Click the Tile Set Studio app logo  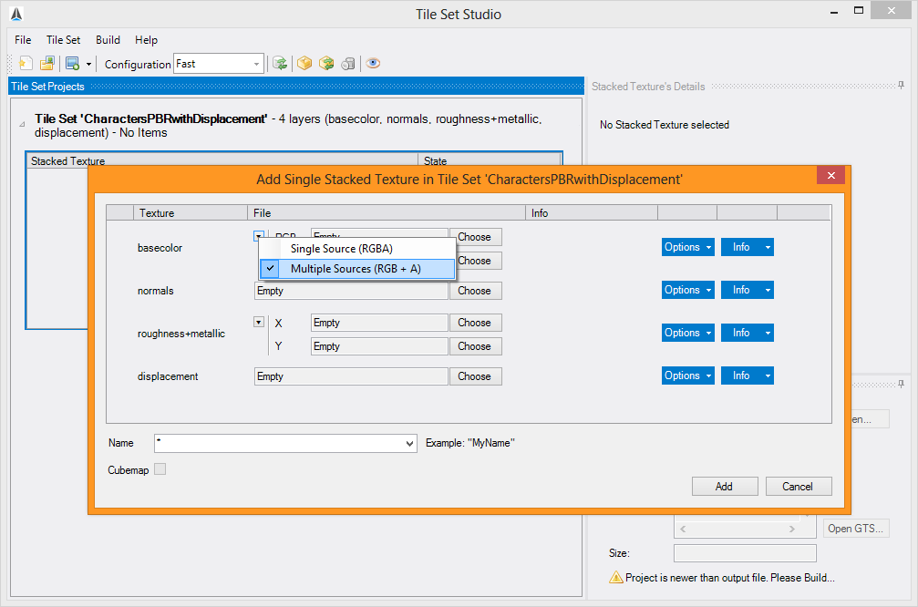pyautogui.click(x=16, y=14)
